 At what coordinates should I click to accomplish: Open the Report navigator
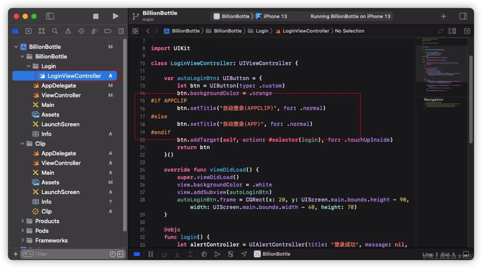(121, 31)
